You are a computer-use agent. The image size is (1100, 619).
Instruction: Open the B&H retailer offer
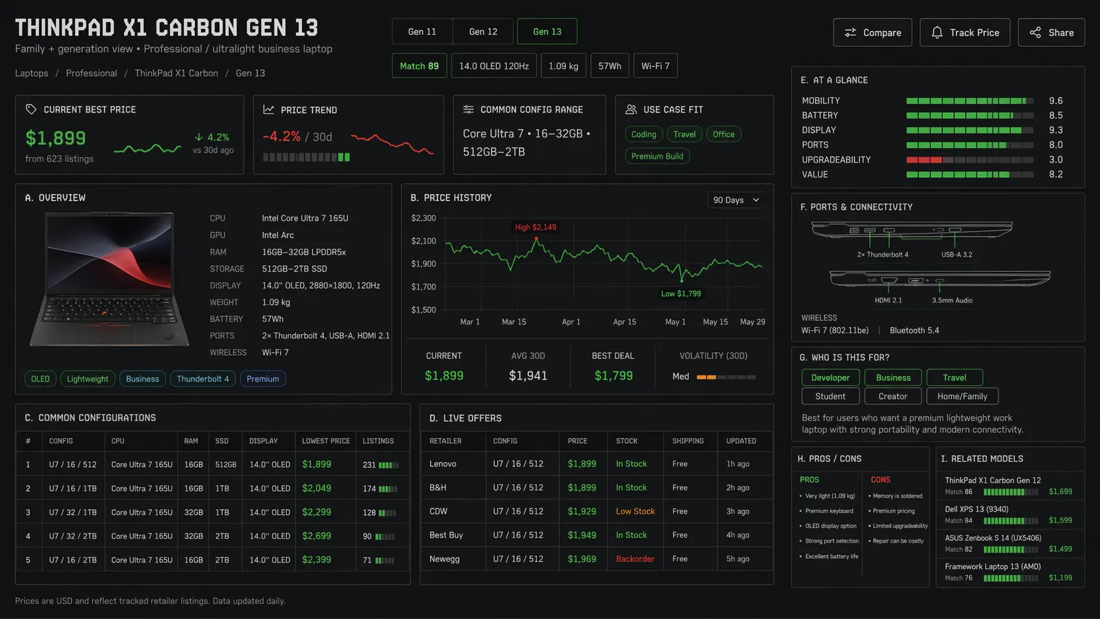(x=597, y=487)
